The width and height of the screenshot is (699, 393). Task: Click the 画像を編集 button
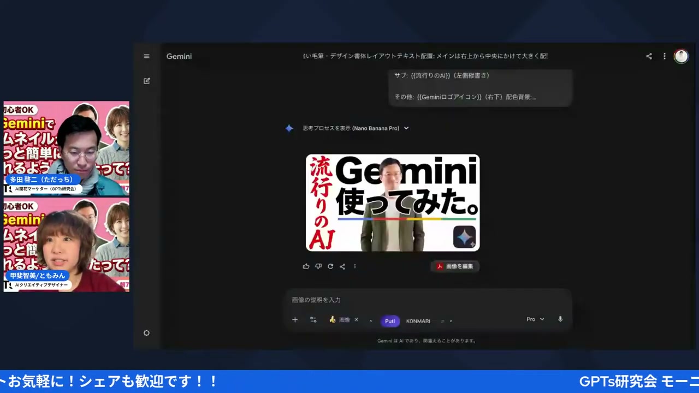[455, 266]
